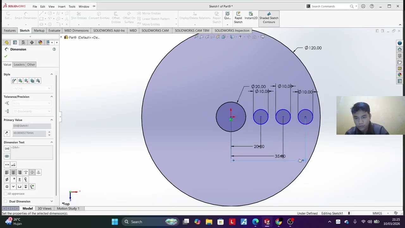This screenshot has height=228, width=405.
Task: Click Delete a Style icon
Action: [x=26, y=81]
